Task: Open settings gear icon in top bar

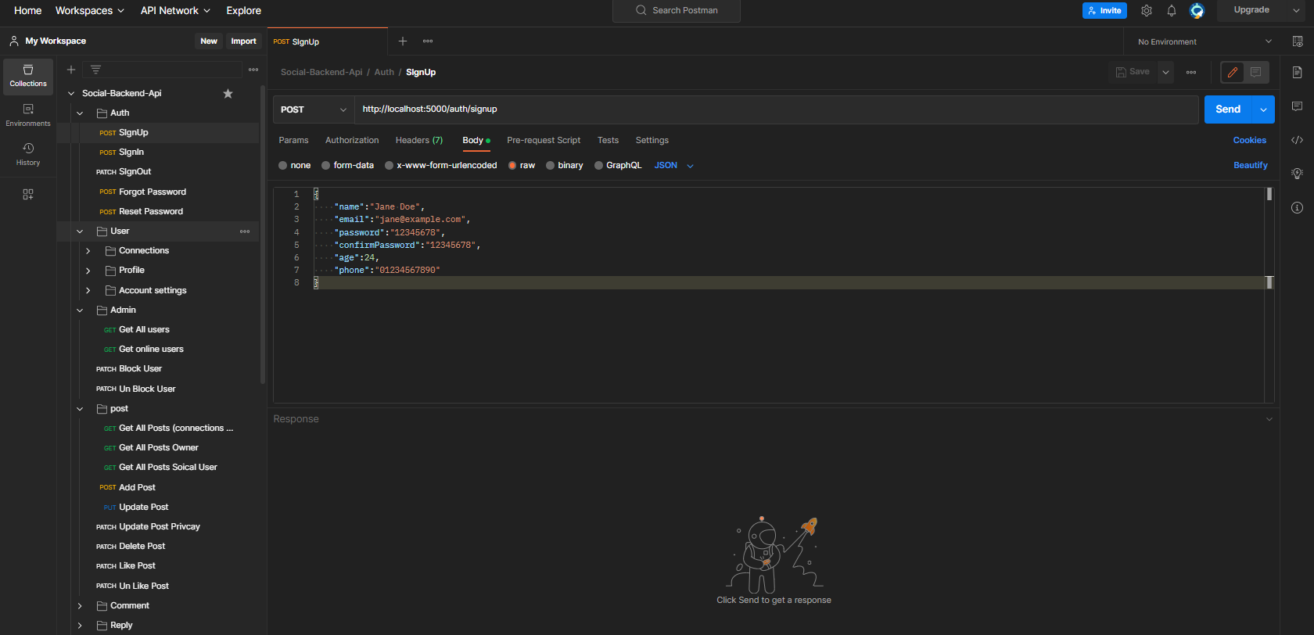Action: click(x=1147, y=10)
